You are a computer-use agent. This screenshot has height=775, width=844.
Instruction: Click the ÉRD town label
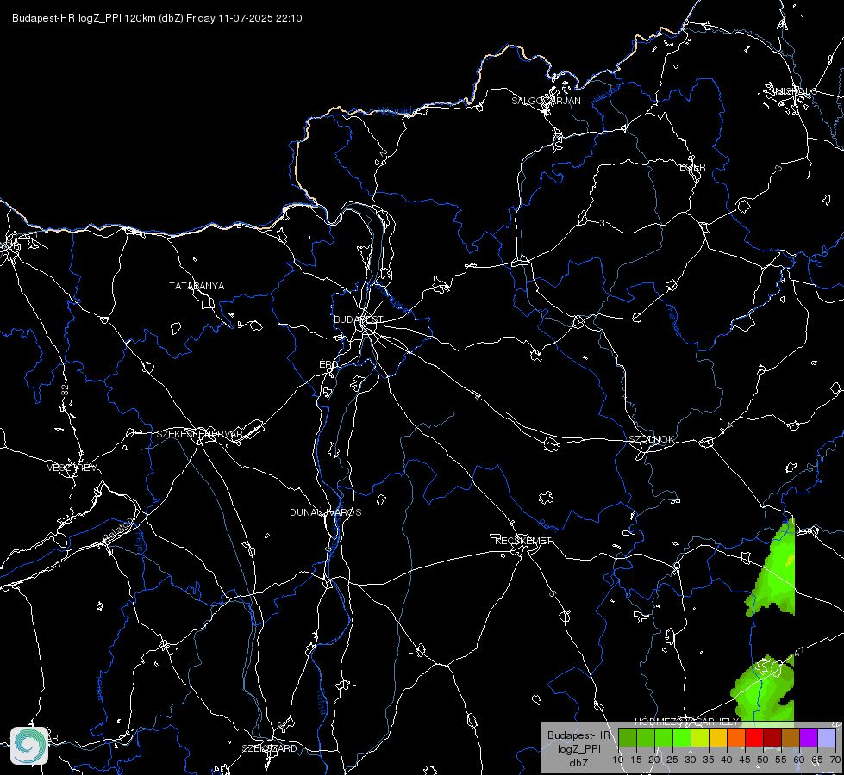(328, 364)
